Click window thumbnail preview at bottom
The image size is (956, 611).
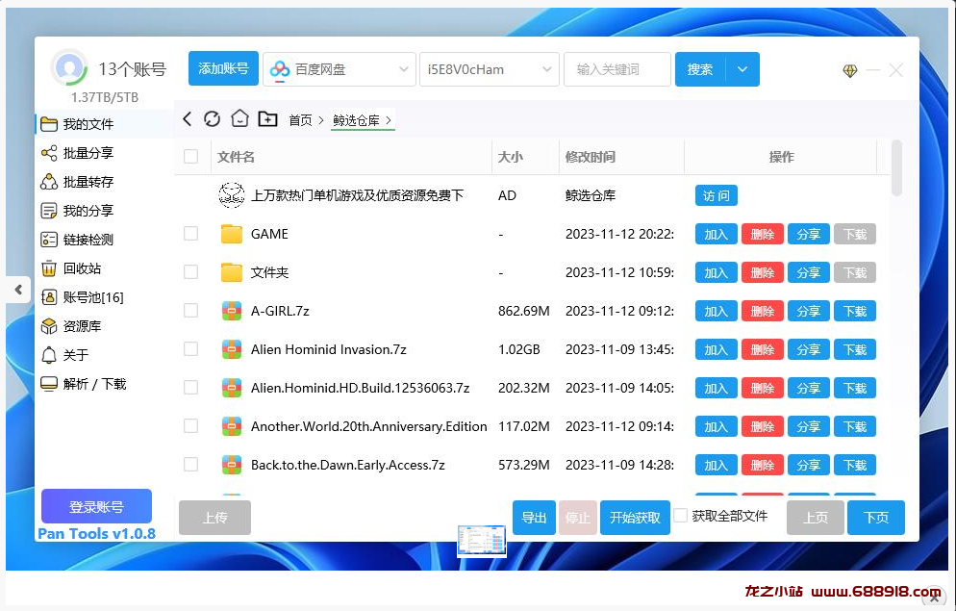click(x=482, y=541)
